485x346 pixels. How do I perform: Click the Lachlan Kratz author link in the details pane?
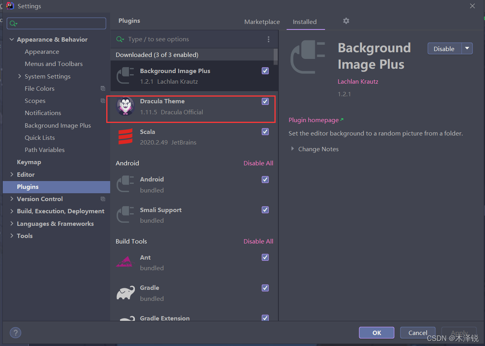(x=358, y=81)
